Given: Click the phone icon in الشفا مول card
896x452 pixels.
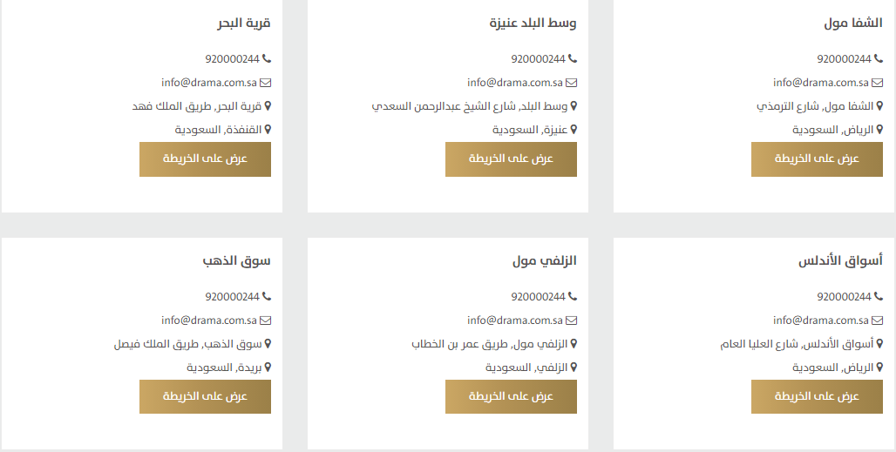Looking at the screenshot, I should pos(878,59).
